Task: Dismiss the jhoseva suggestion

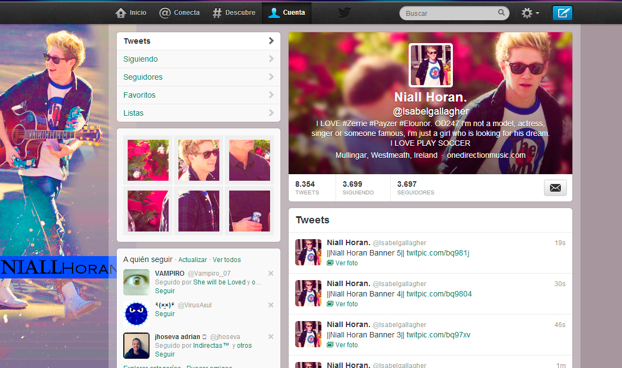Action: pos(271,337)
